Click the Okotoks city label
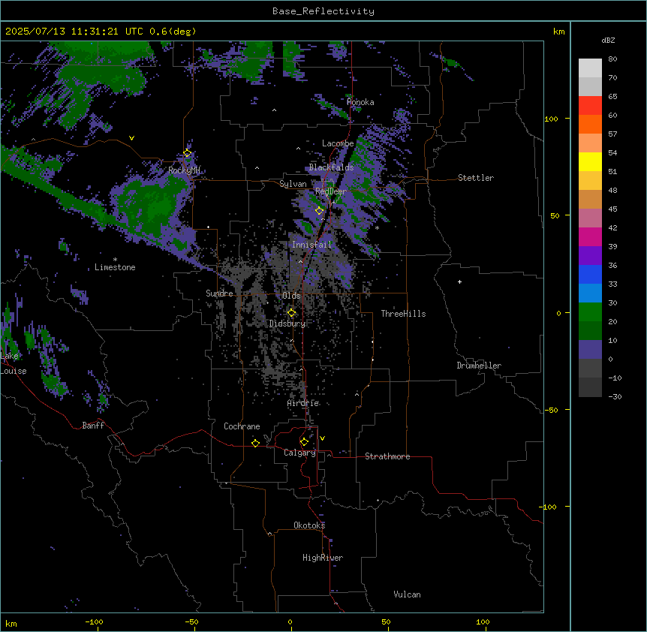The width and height of the screenshot is (647, 632). (x=309, y=525)
